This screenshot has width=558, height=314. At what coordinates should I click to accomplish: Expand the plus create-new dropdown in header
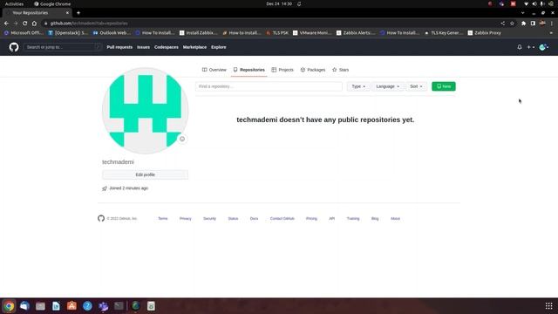point(531,47)
